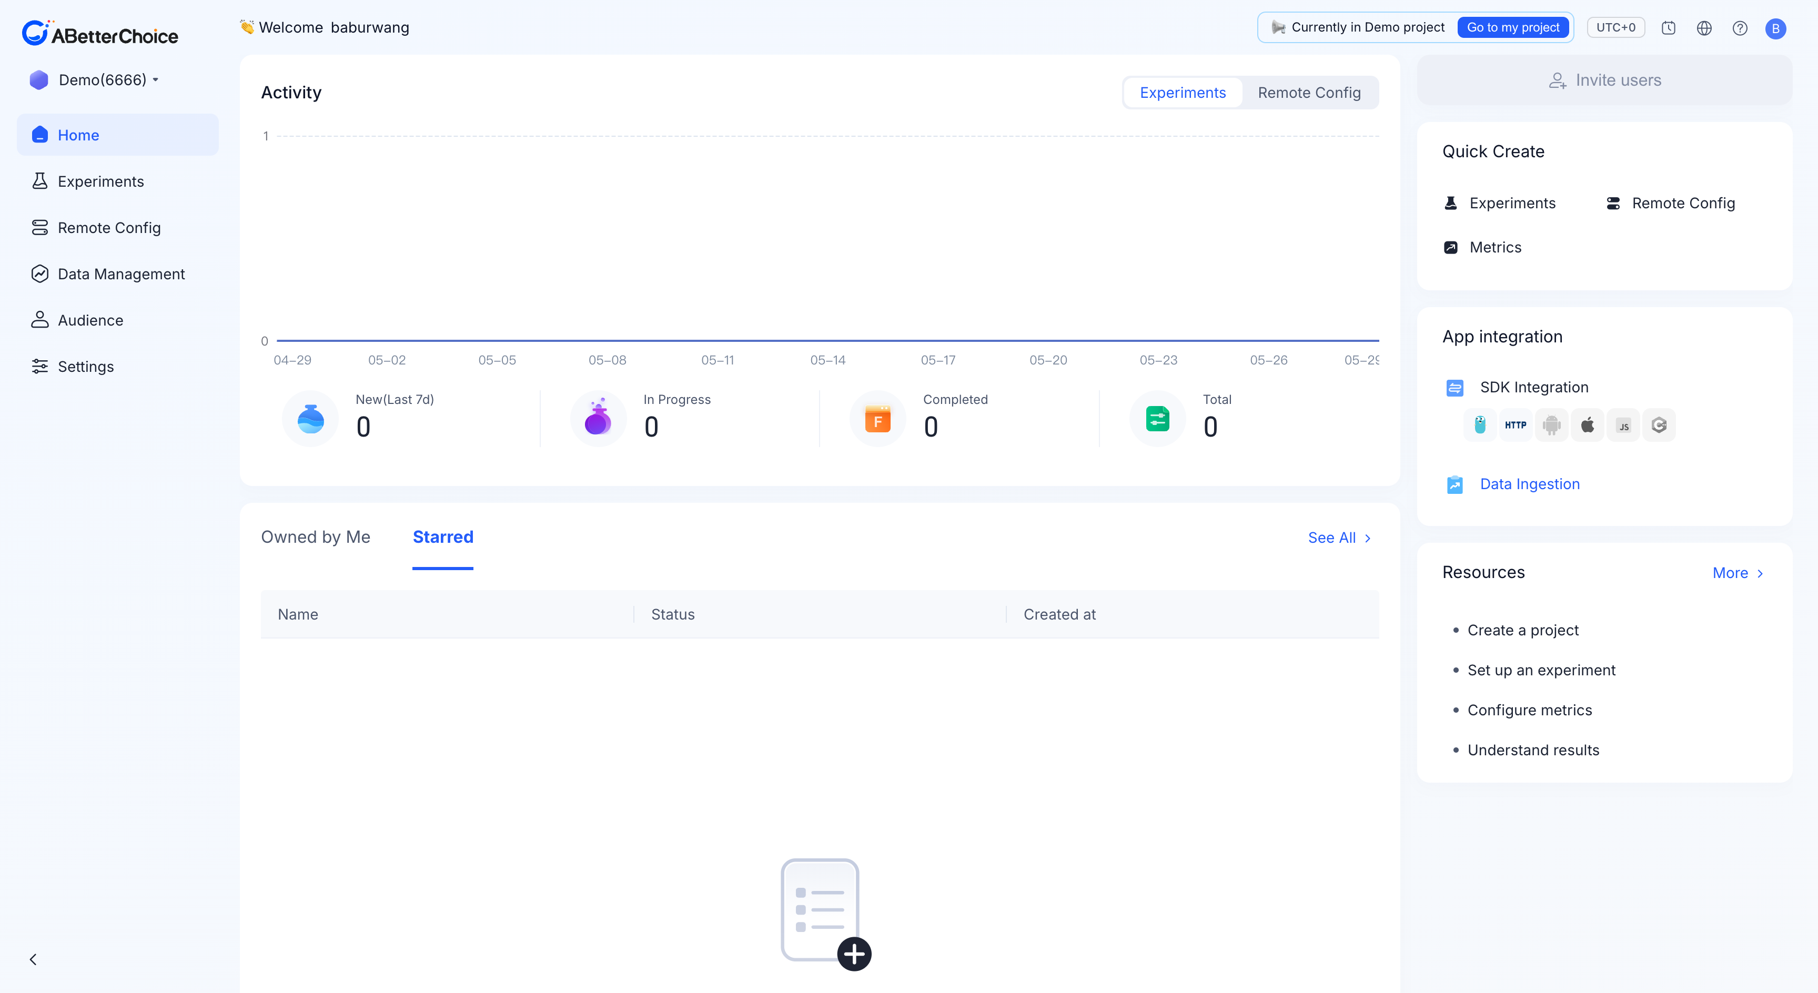Image resolution: width=1818 pixels, height=993 pixels.
Task: Select the Go gopher SDK icon
Action: tap(1480, 425)
